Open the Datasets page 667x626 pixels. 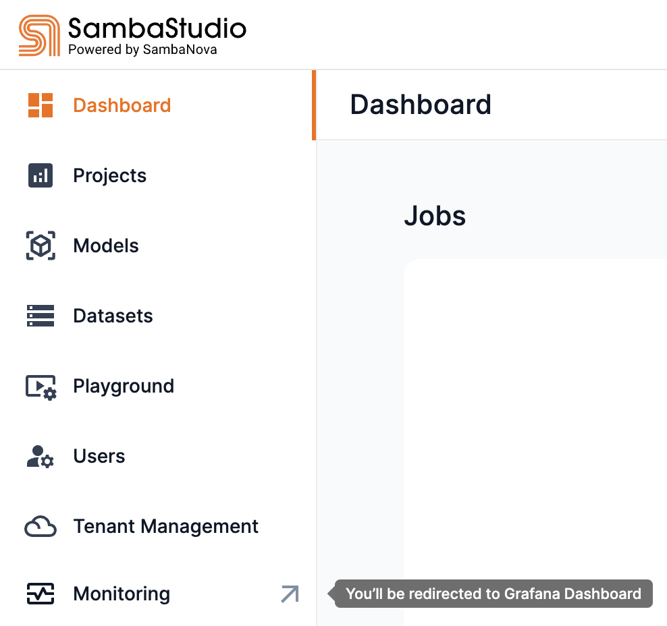point(113,316)
